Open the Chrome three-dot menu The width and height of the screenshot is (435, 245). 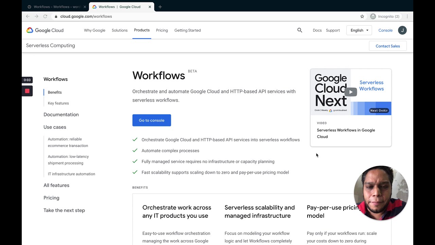click(x=407, y=16)
